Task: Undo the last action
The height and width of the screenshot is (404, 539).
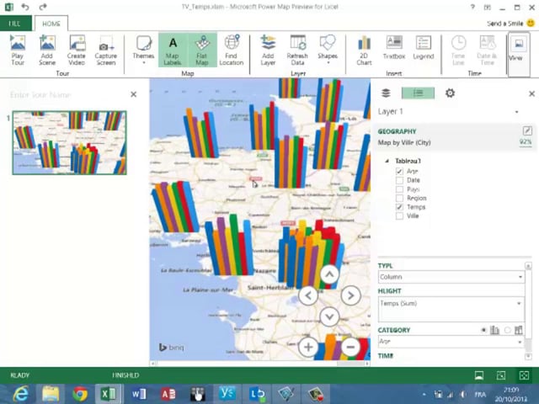Action: [x=24, y=7]
